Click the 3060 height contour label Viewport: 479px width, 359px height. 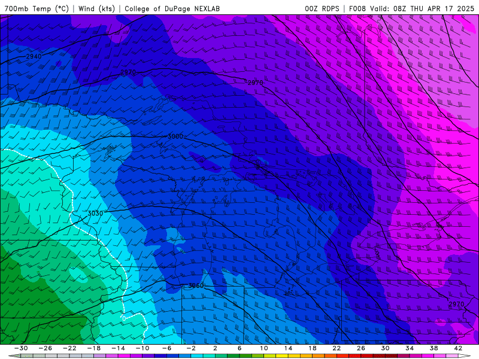(x=196, y=286)
